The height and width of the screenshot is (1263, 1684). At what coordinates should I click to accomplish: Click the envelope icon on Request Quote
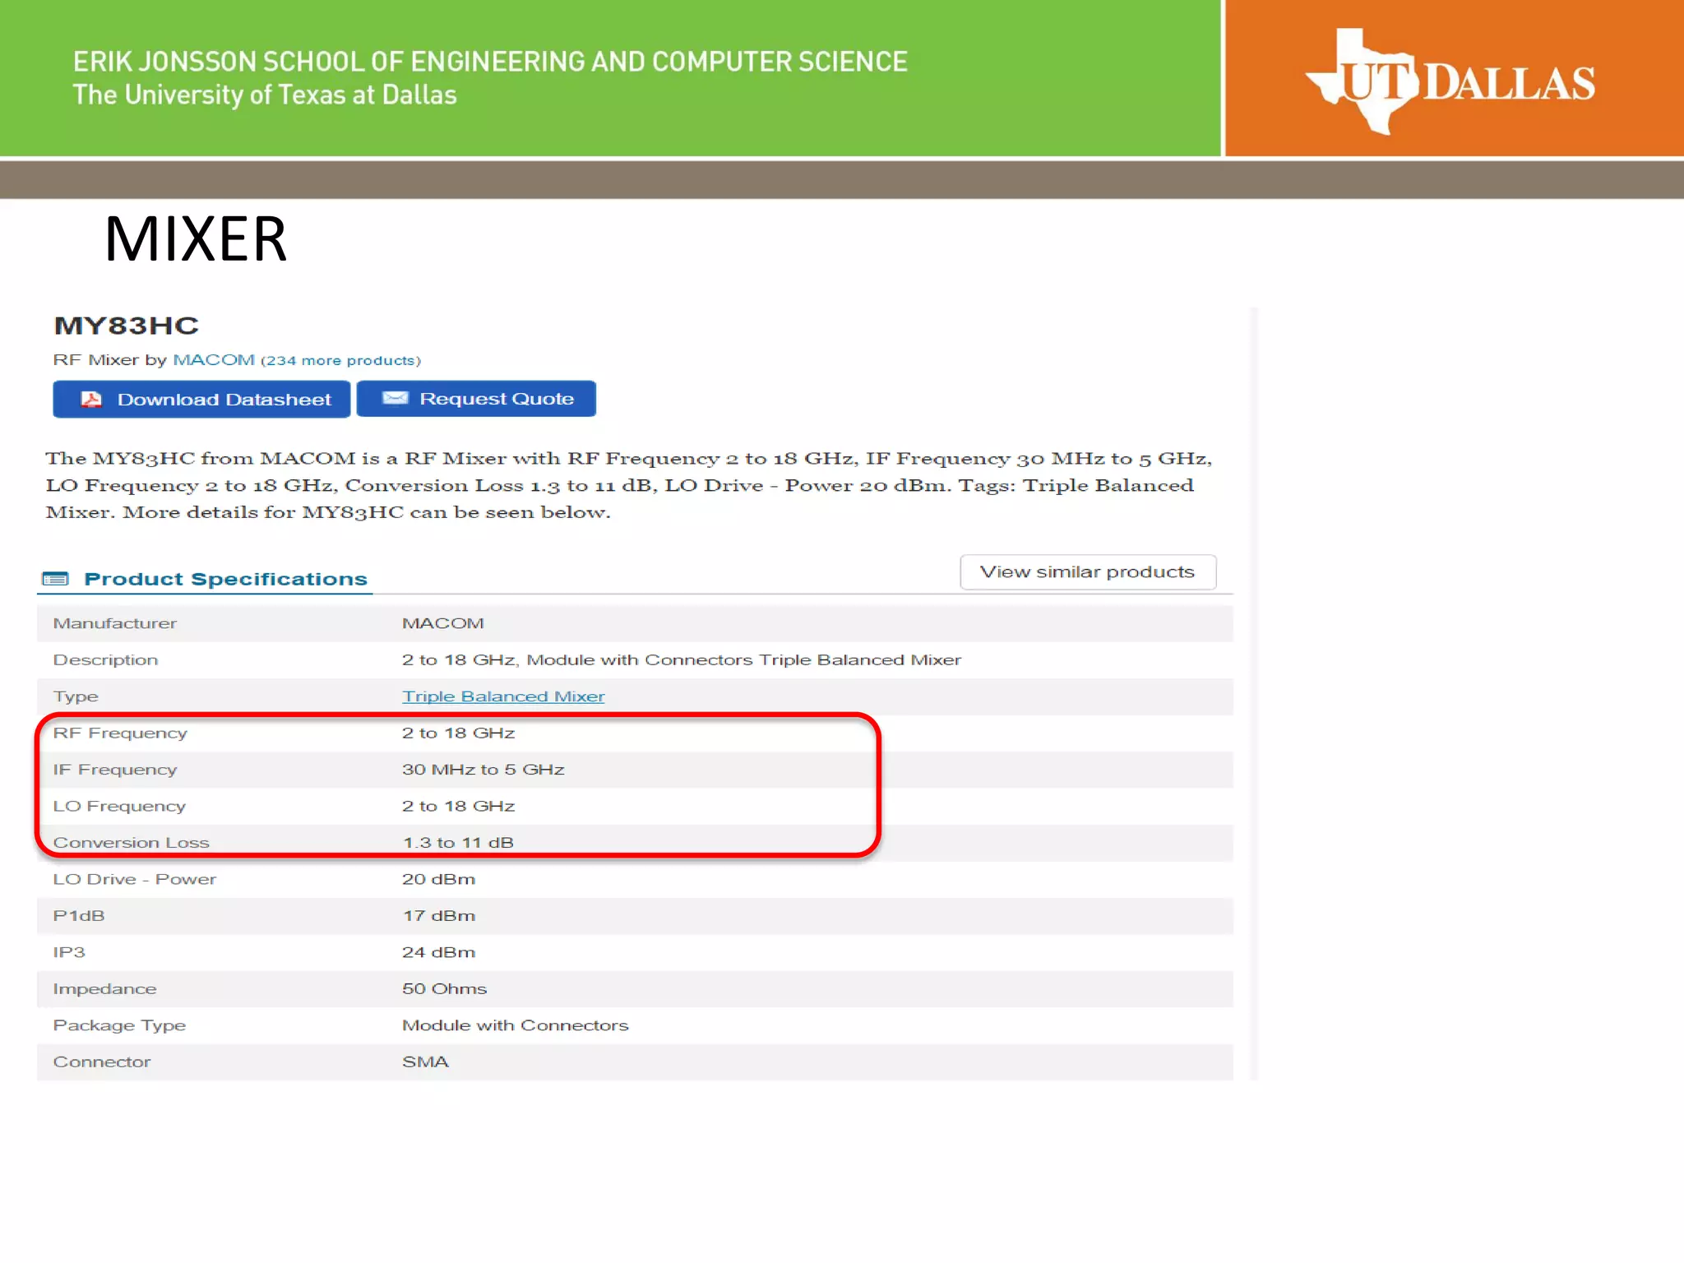(x=395, y=399)
